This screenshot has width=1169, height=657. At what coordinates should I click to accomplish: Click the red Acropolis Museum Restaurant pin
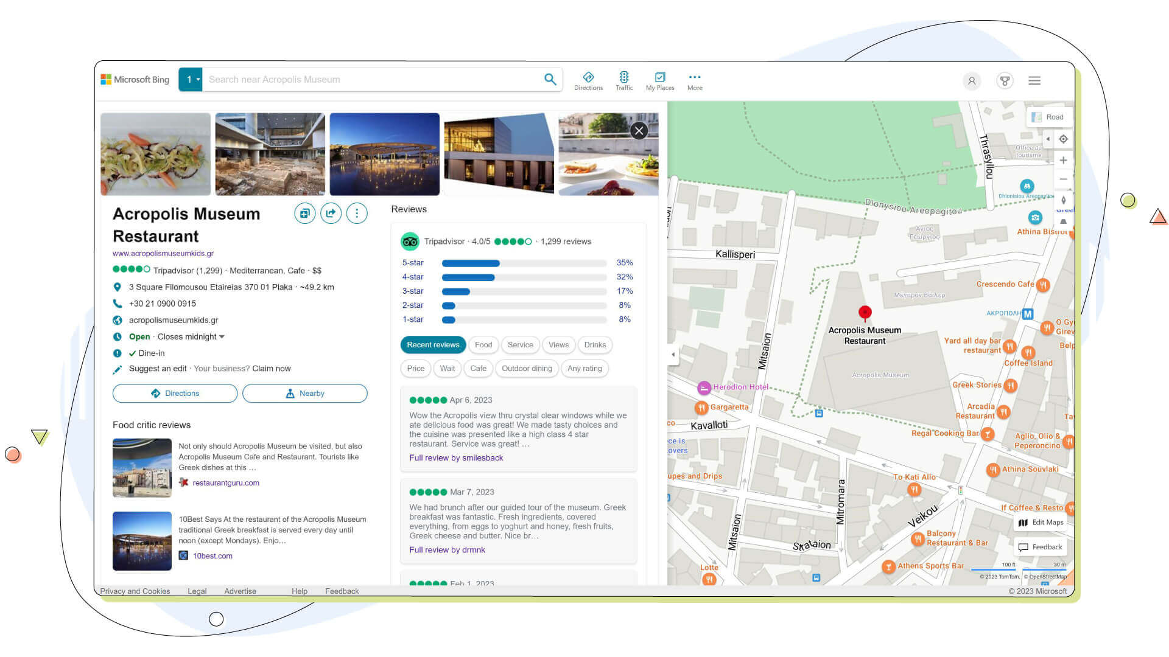(x=865, y=313)
